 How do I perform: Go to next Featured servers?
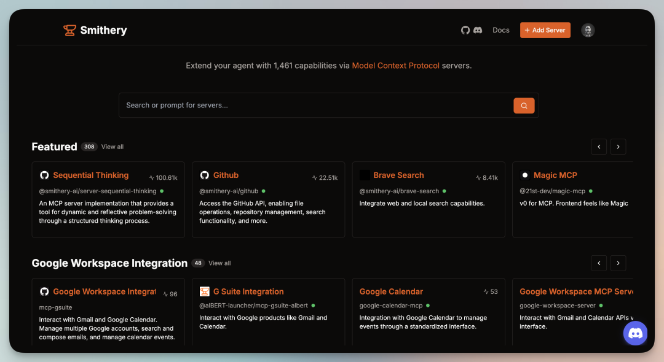pyautogui.click(x=618, y=147)
